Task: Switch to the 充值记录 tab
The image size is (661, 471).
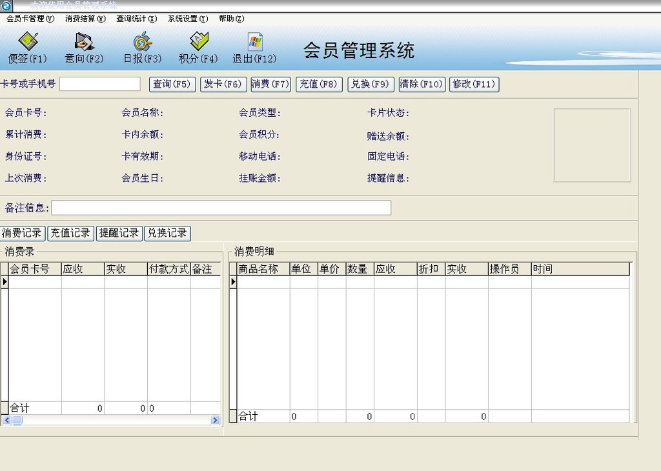Action: (x=70, y=233)
